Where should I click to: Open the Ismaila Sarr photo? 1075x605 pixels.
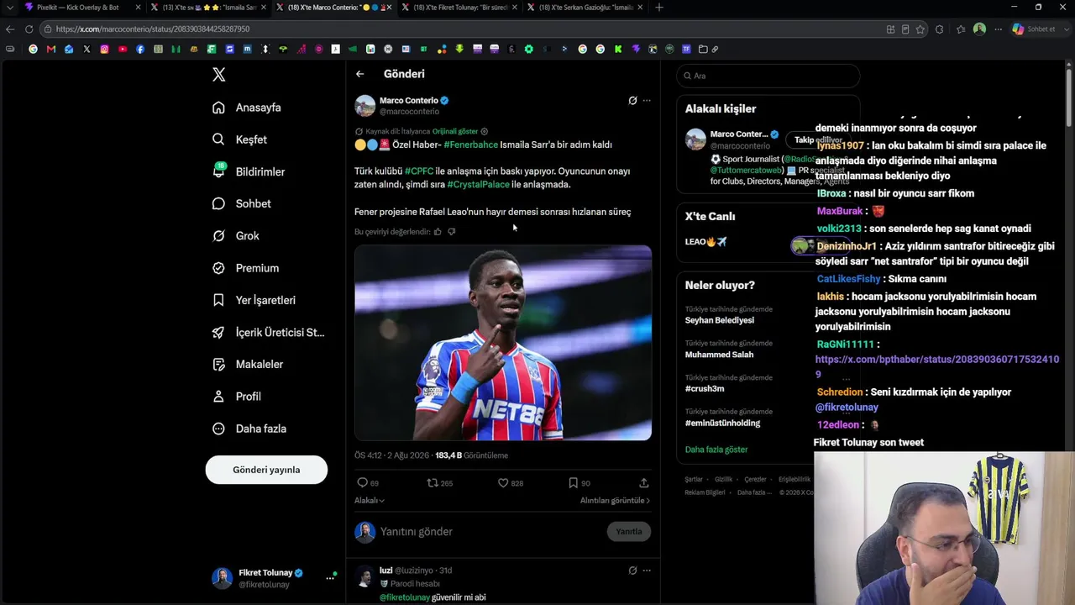(503, 343)
